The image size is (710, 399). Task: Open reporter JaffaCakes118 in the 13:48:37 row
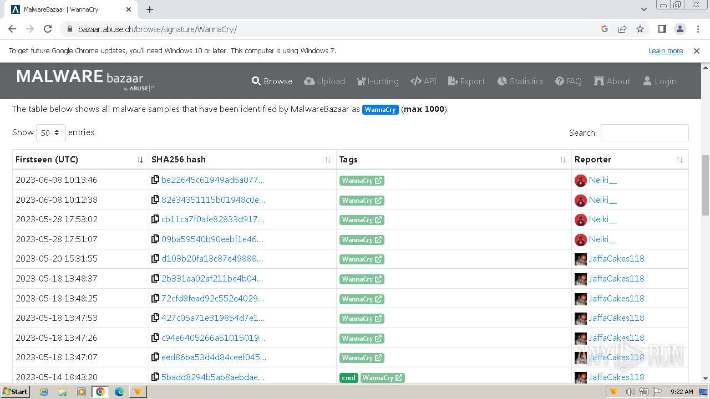pos(616,278)
